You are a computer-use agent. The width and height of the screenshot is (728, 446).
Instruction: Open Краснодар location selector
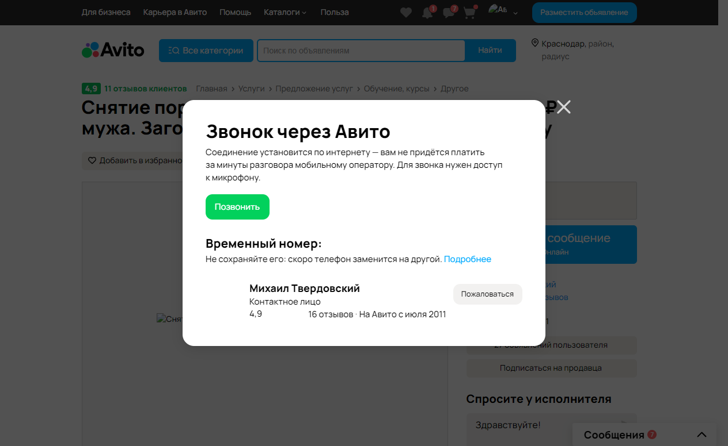573,50
